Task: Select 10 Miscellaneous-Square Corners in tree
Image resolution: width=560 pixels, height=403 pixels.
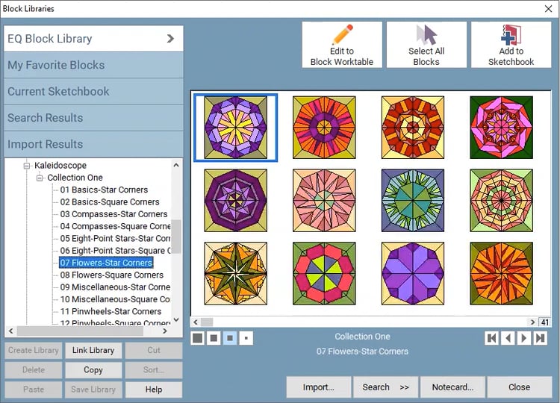Action: [115, 299]
